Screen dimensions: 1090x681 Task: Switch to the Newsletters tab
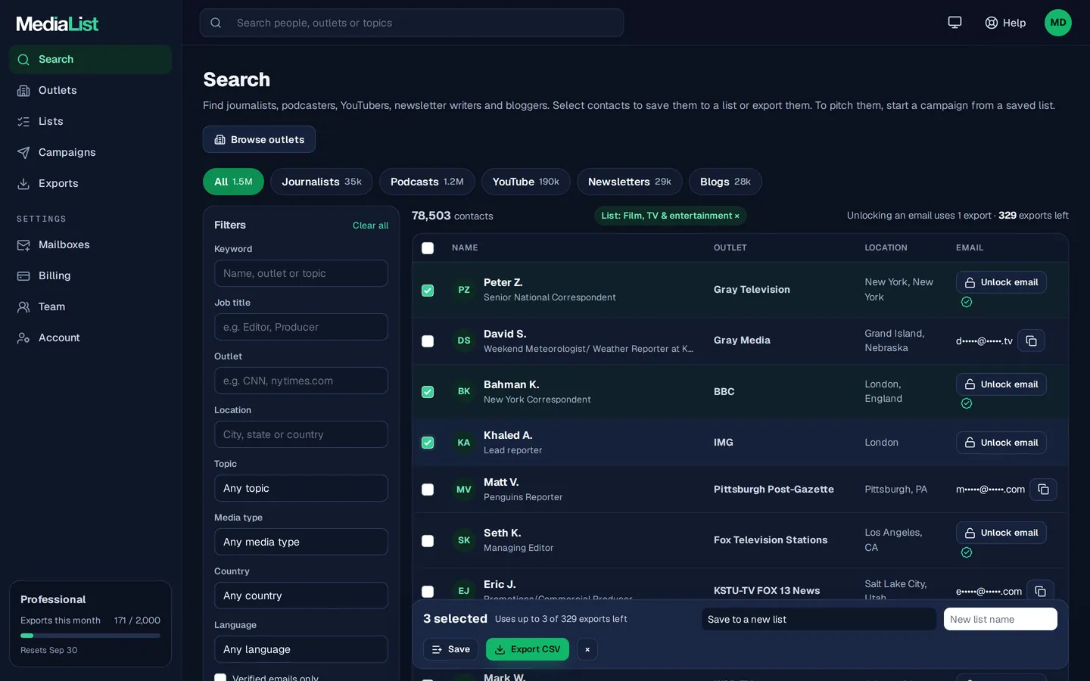click(x=630, y=182)
